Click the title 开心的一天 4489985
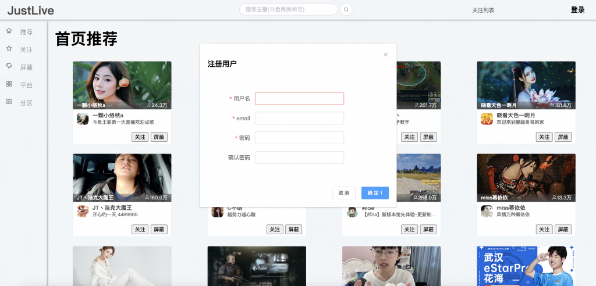Image resolution: width=596 pixels, height=286 pixels. 115,214
